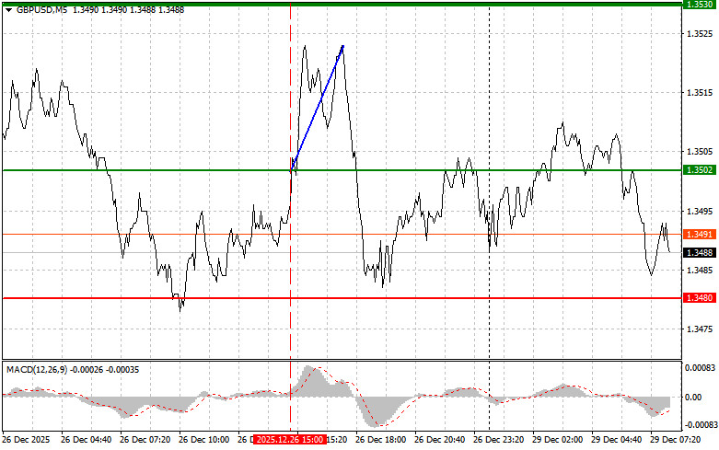Select the 1.3515 price scale value
Viewport: 719px width, 450px height.
700,93
